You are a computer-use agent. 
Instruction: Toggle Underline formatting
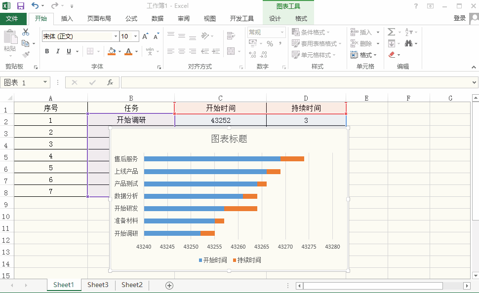tap(69, 51)
